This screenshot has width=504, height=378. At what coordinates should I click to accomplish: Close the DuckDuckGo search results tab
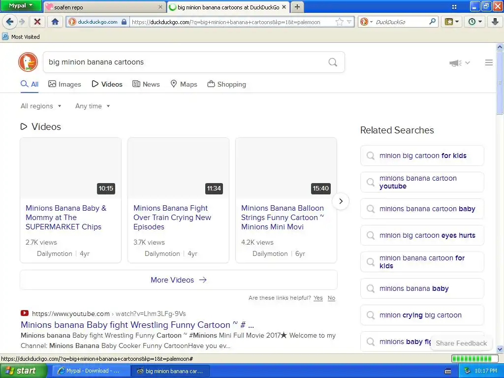click(x=284, y=7)
